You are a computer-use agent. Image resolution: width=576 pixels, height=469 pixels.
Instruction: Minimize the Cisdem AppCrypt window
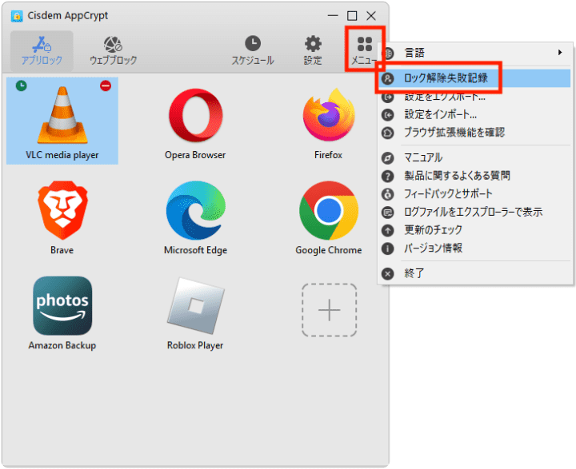333,16
